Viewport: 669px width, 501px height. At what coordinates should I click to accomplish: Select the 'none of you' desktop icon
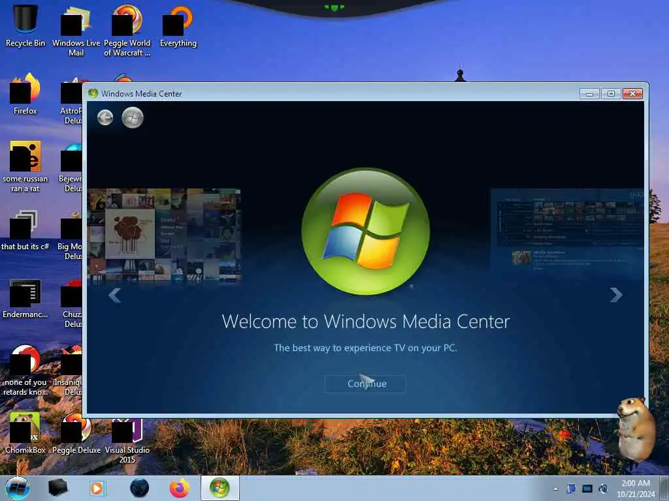point(25,371)
